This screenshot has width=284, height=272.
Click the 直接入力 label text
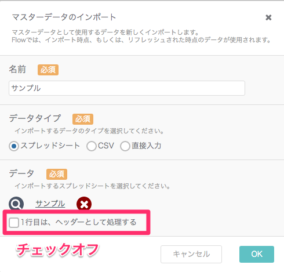[146, 146]
